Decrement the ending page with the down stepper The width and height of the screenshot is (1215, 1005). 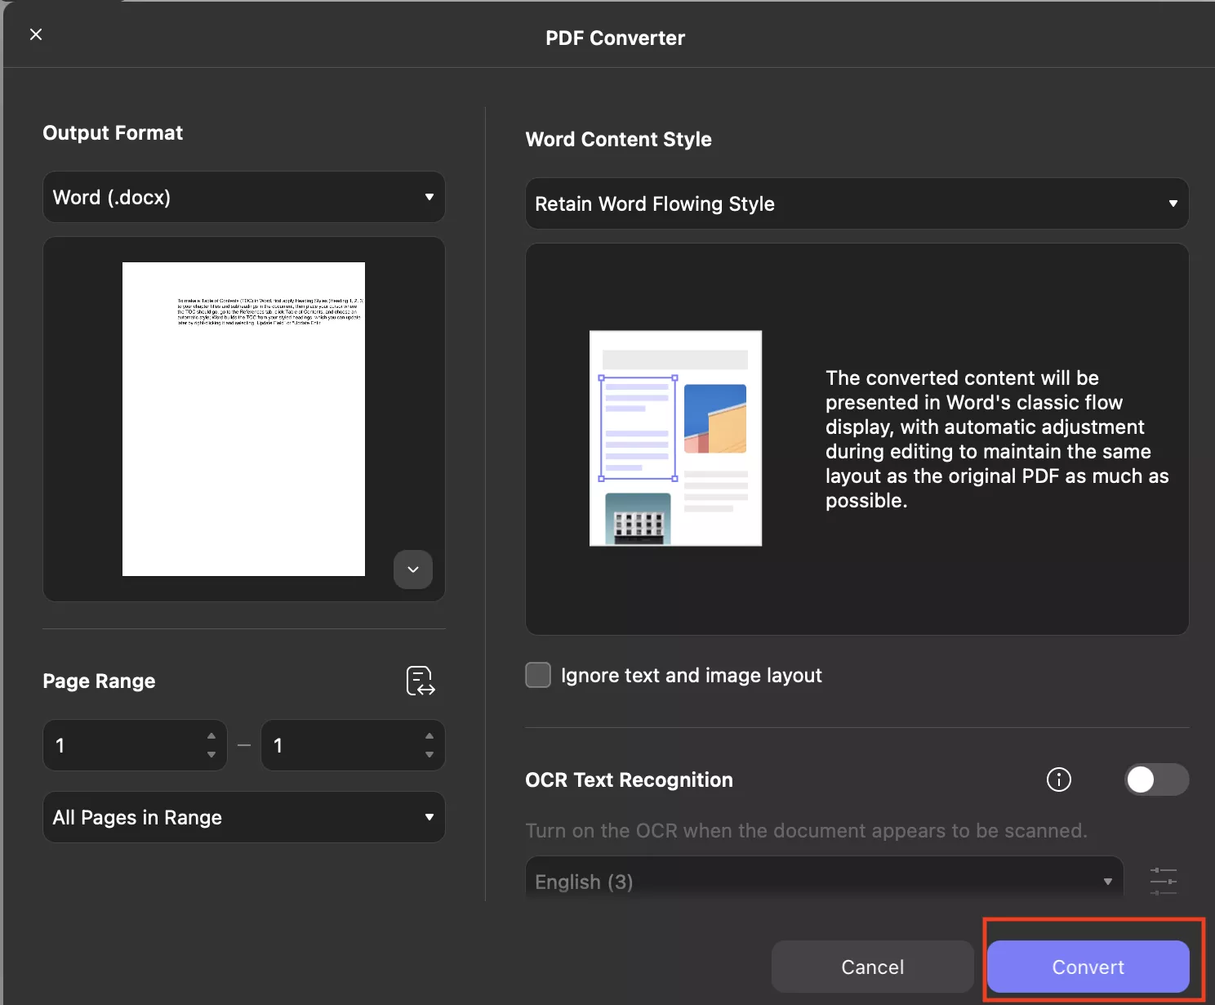point(428,753)
